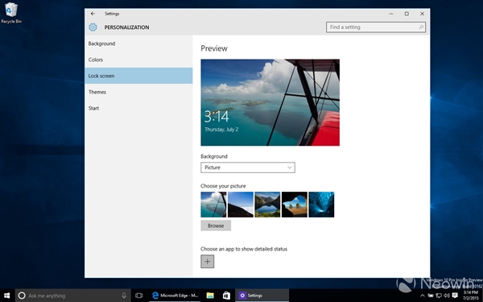The width and height of the screenshot is (483, 302).
Task: Show hidden system tray icons
Action: click(423, 296)
